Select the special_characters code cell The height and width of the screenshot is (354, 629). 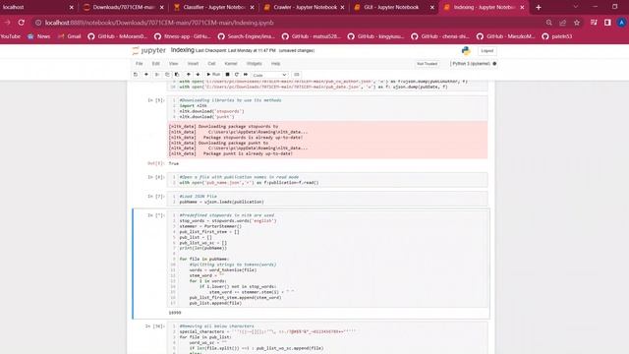[327, 338]
